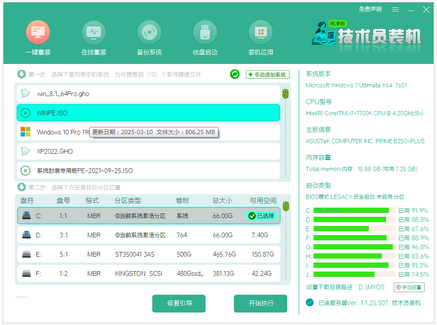
Task: Click the partition list scrollbar handle
Action: tap(286, 206)
